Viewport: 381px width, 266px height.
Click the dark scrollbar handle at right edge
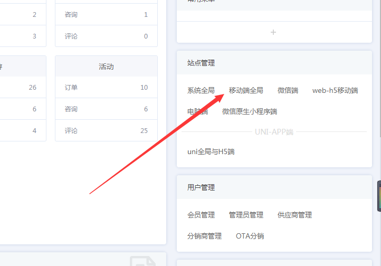[x=378, y=196]
